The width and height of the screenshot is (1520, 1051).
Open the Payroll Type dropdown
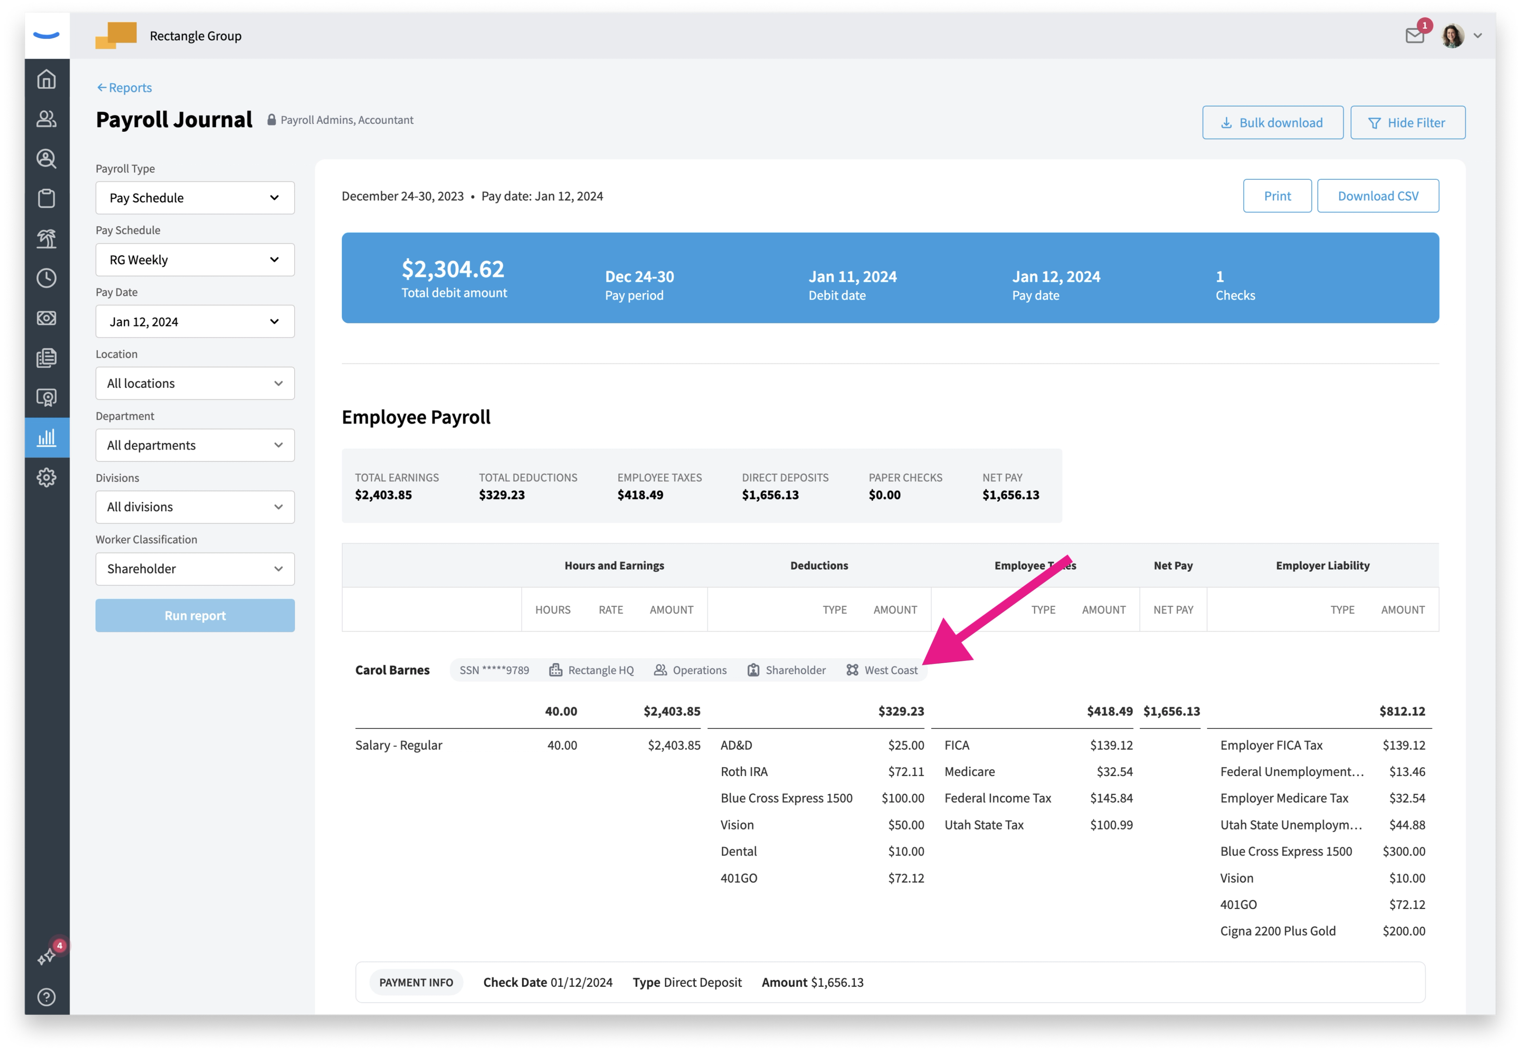click(x=195, y=197)
